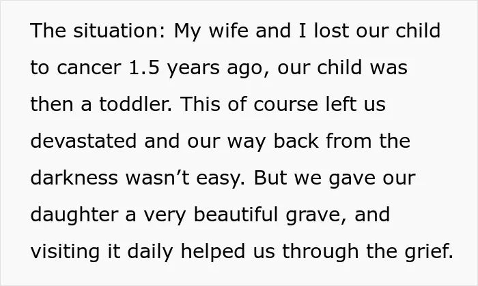Click the word "through" in the last line
Screen dimensions: 478x286
[x=320, y=251]
